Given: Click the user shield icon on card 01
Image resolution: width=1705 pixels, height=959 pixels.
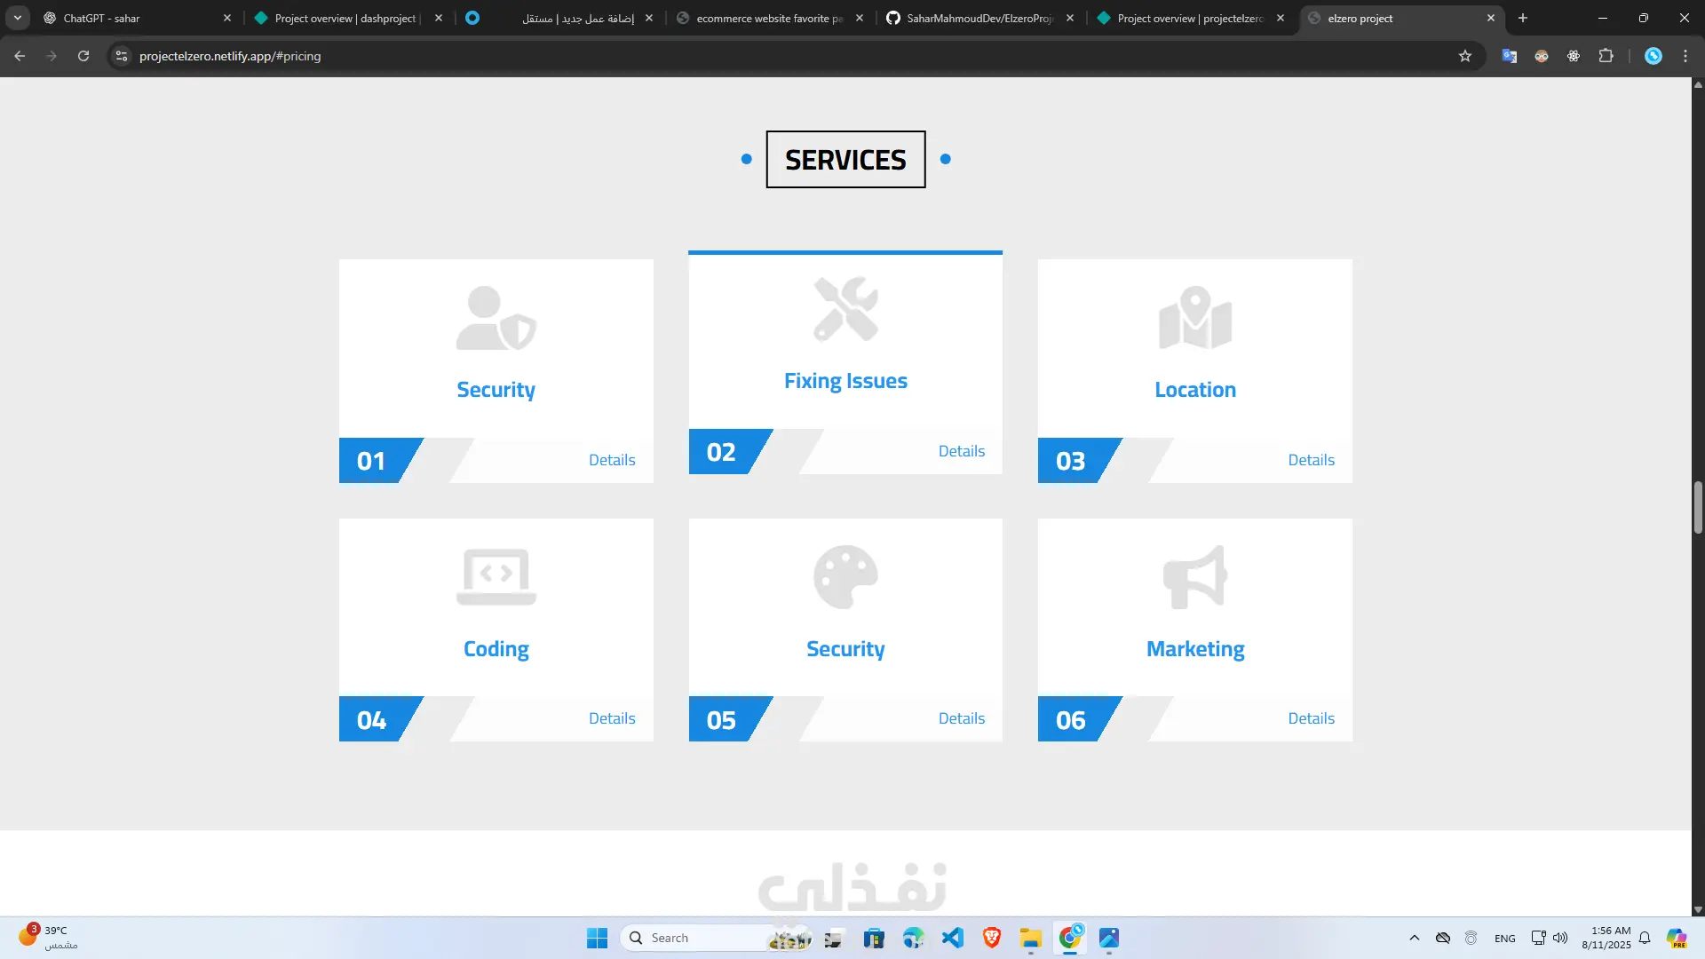Looking at the screenshot, I should pos(496,318).
